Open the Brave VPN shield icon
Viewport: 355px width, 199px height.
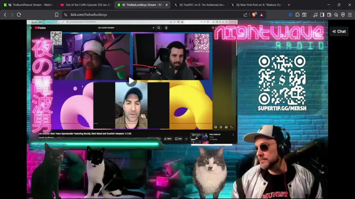343,15
